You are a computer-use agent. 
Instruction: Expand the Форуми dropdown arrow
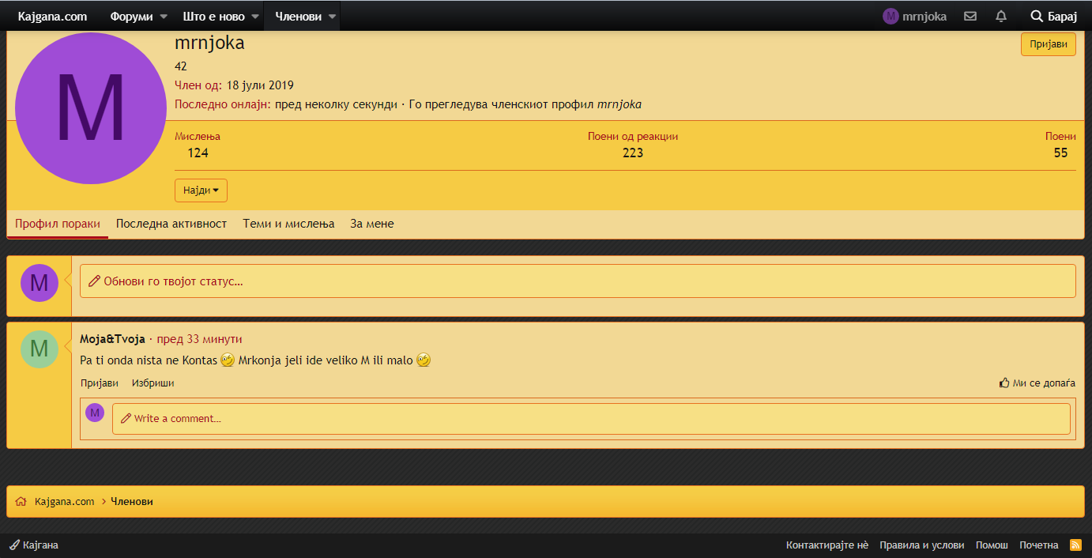(x=164, y=16)
